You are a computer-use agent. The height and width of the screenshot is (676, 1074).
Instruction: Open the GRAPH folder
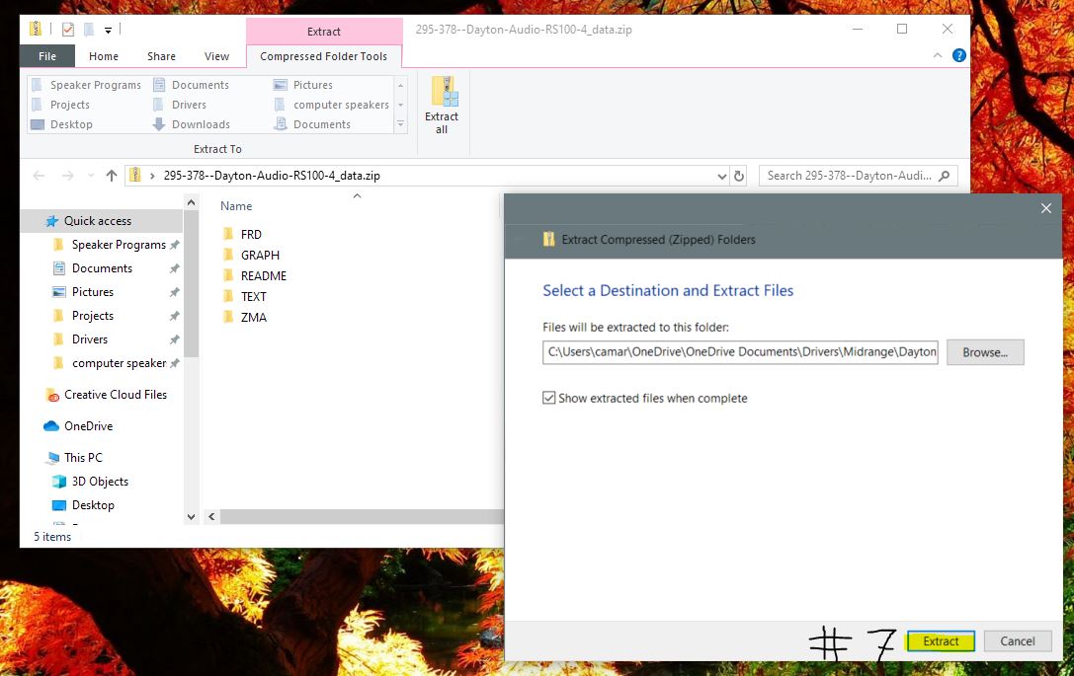click(251, 256)
